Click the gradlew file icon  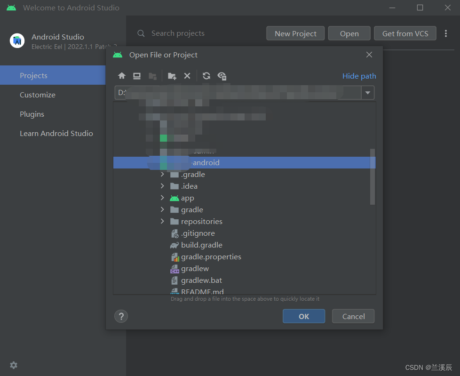coord(174,269)
